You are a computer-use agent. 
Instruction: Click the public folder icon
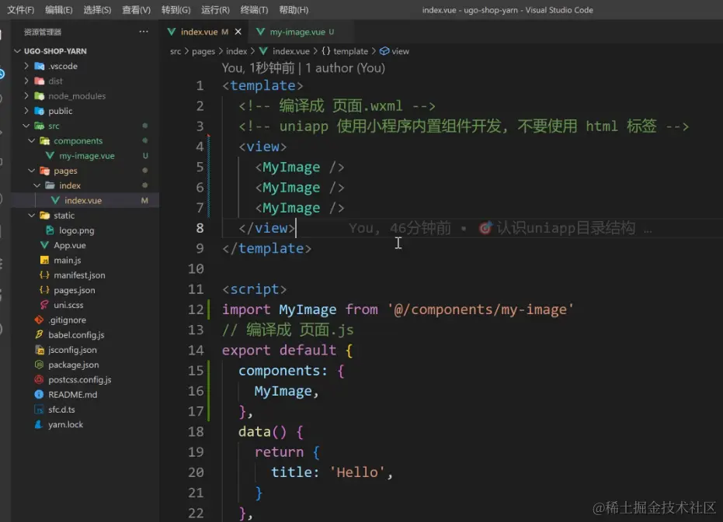pos(40,111)
